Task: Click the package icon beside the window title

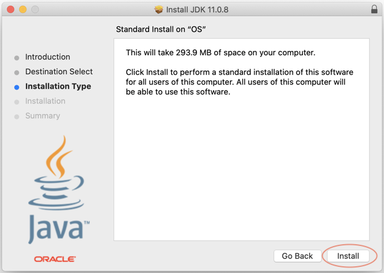Action: [159, 10]
